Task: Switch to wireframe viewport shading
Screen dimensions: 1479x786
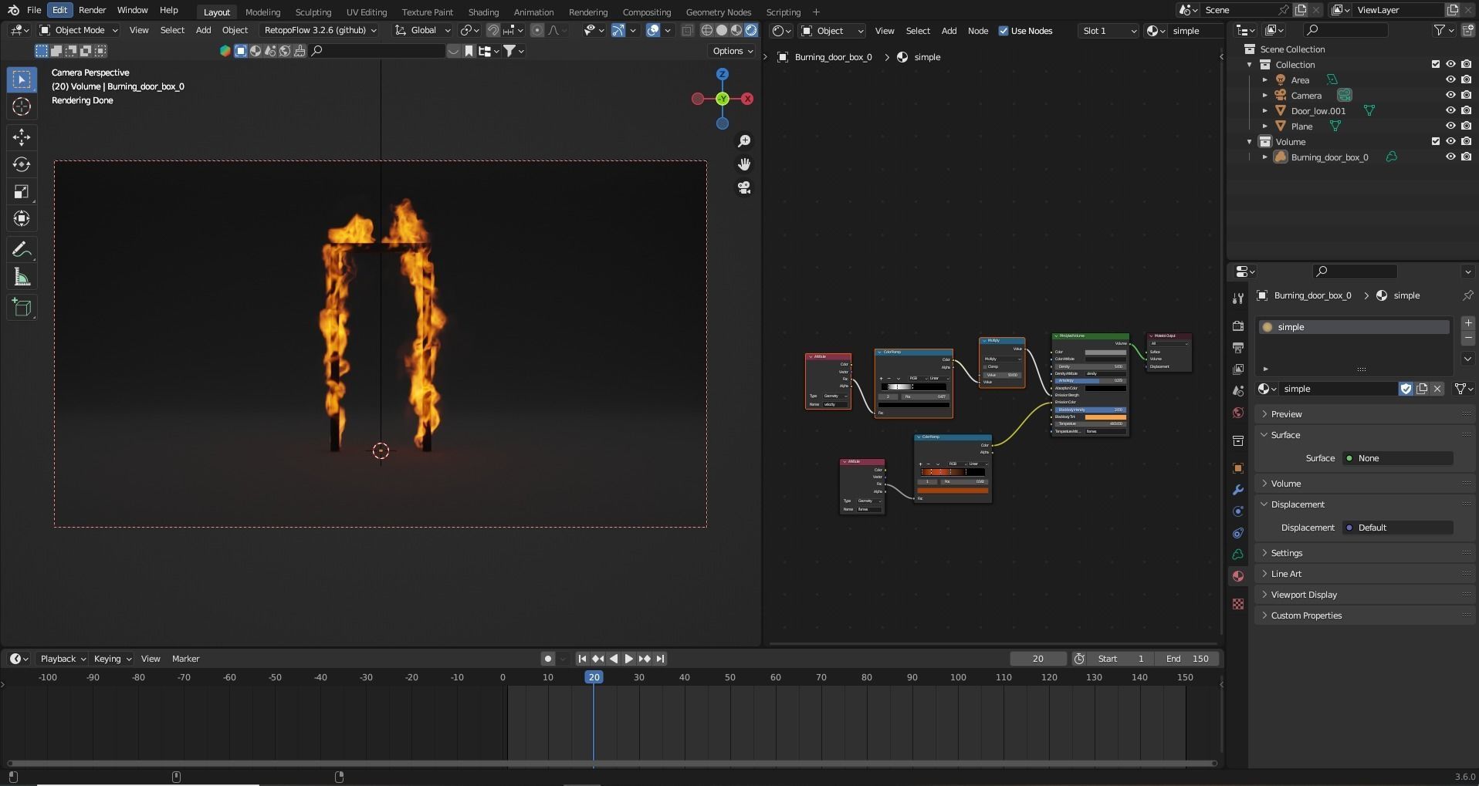Action: 707,30
